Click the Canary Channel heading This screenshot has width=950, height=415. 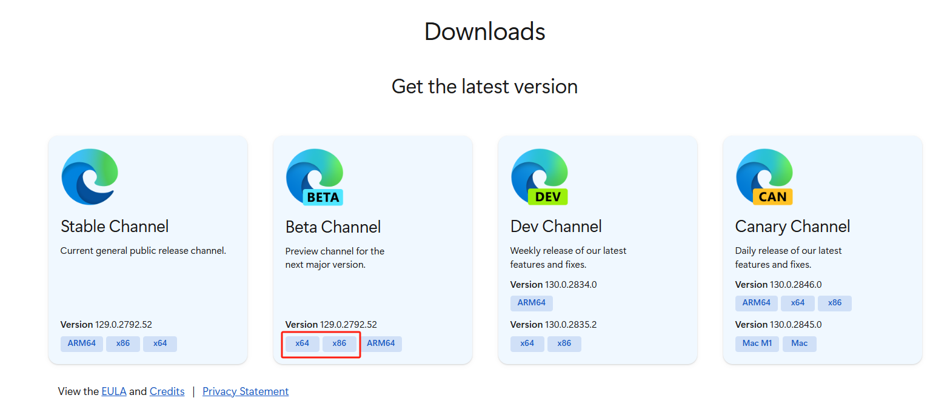point(792,227)
